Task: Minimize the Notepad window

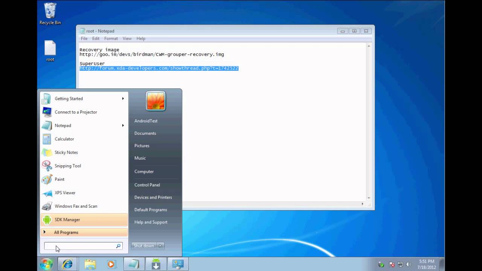Action: pyautogui.click(x=343, y=31)
